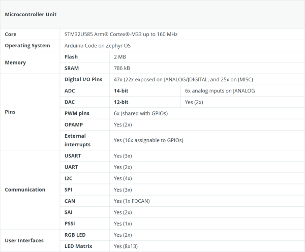305x252 pixels.
Task: Click the Memory category cell
Action: pos(15,62)
